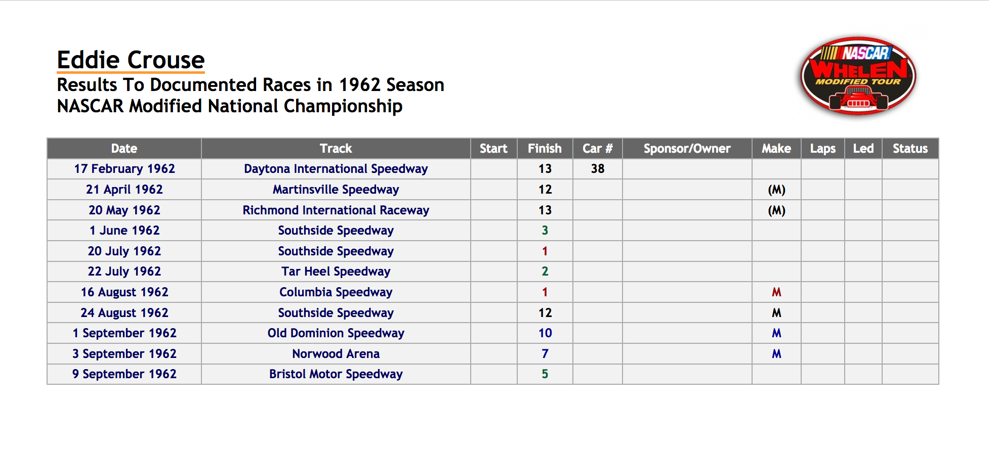This screenshot has width=995, height=451.
Task: Select the 21 April 1962 date link
Action: [x=125, y=190]
